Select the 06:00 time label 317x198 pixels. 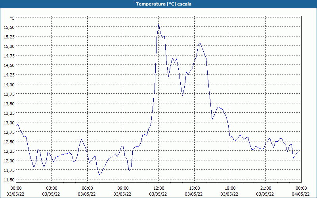(x=87, y=188)
